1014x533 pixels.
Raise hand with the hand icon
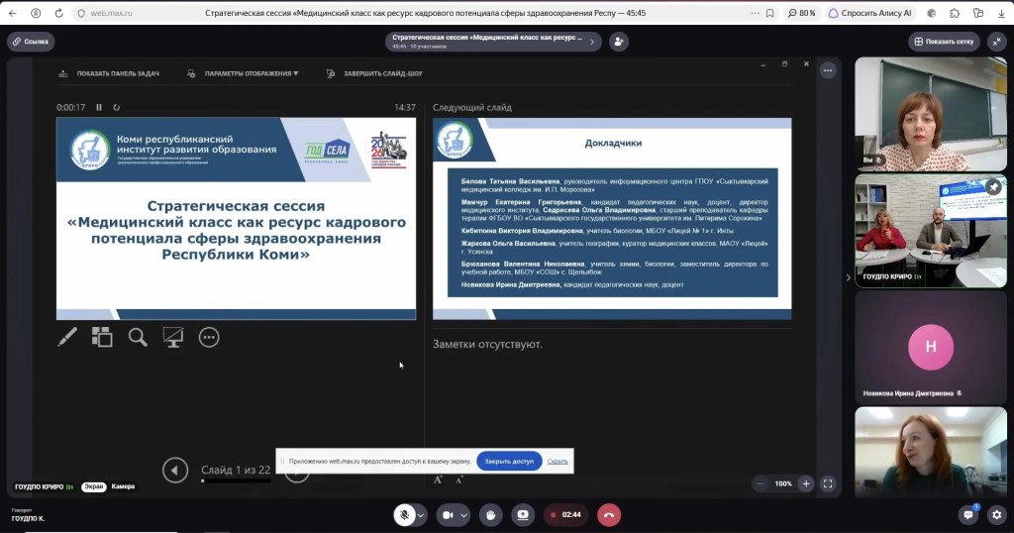click(491, 515)
